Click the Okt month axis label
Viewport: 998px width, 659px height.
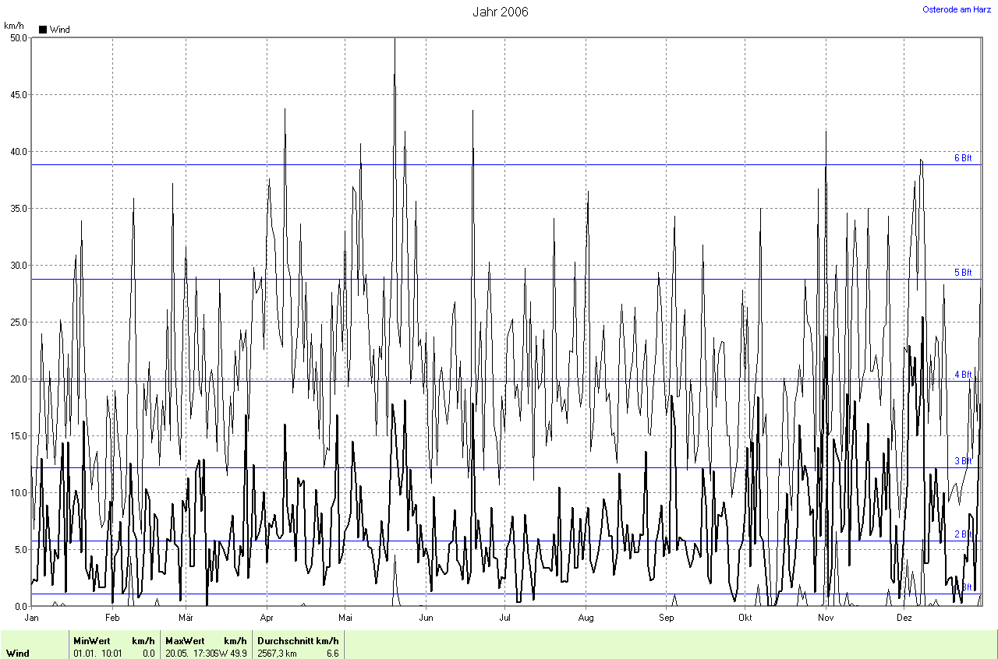(745, 618)
